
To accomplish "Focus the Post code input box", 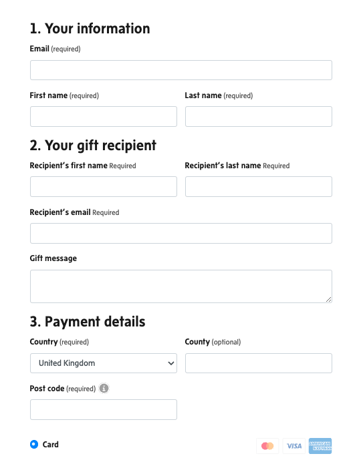I will (x=104, y=409).
